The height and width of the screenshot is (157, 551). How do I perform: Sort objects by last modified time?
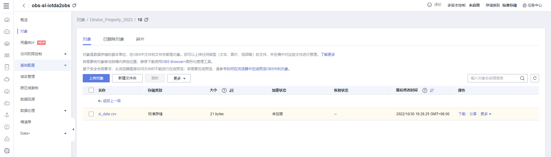click(x=432, y=90)
